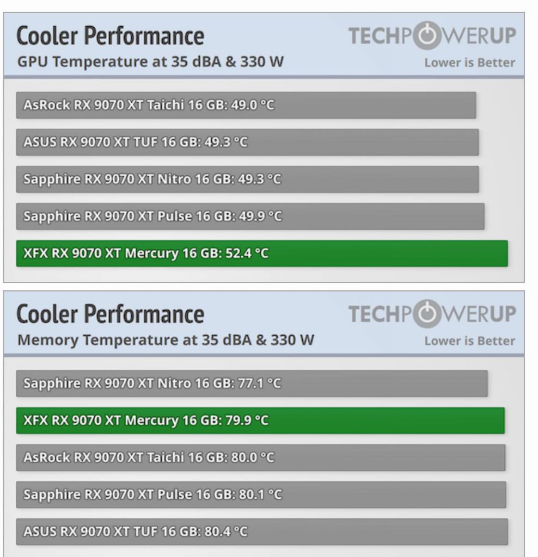538x557 pixels.
Task: Click the ASUS TUF 80.4 °C bar
Action: point(261,531)
